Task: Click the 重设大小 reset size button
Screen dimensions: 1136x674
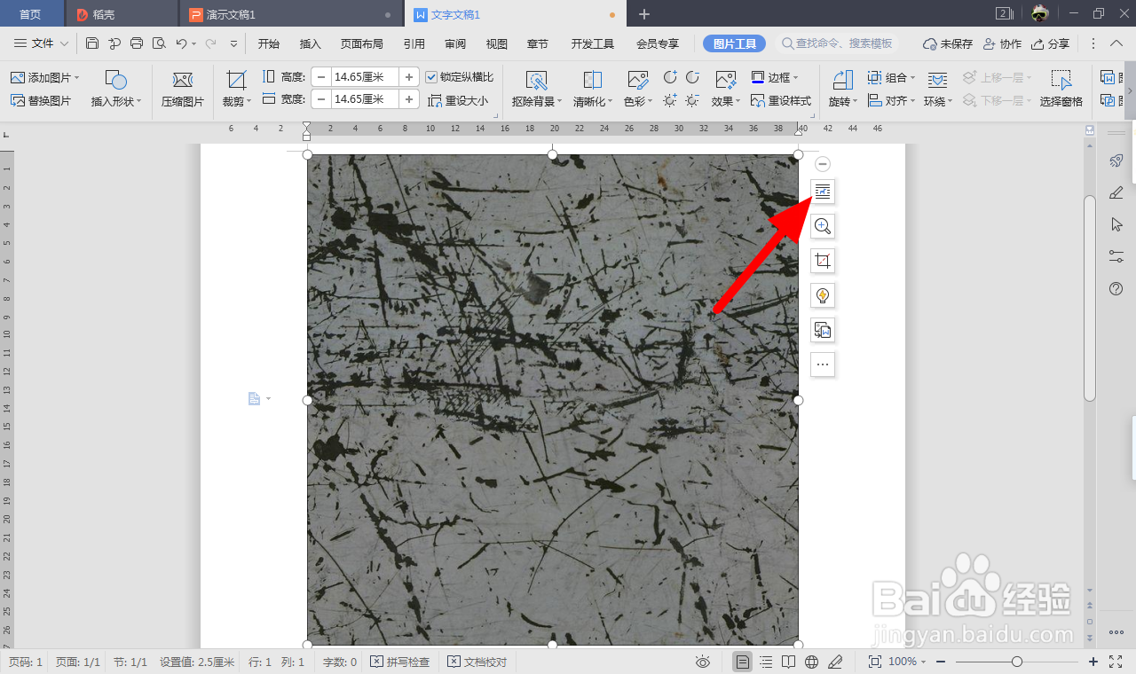Action: click(x=459, y=101)
